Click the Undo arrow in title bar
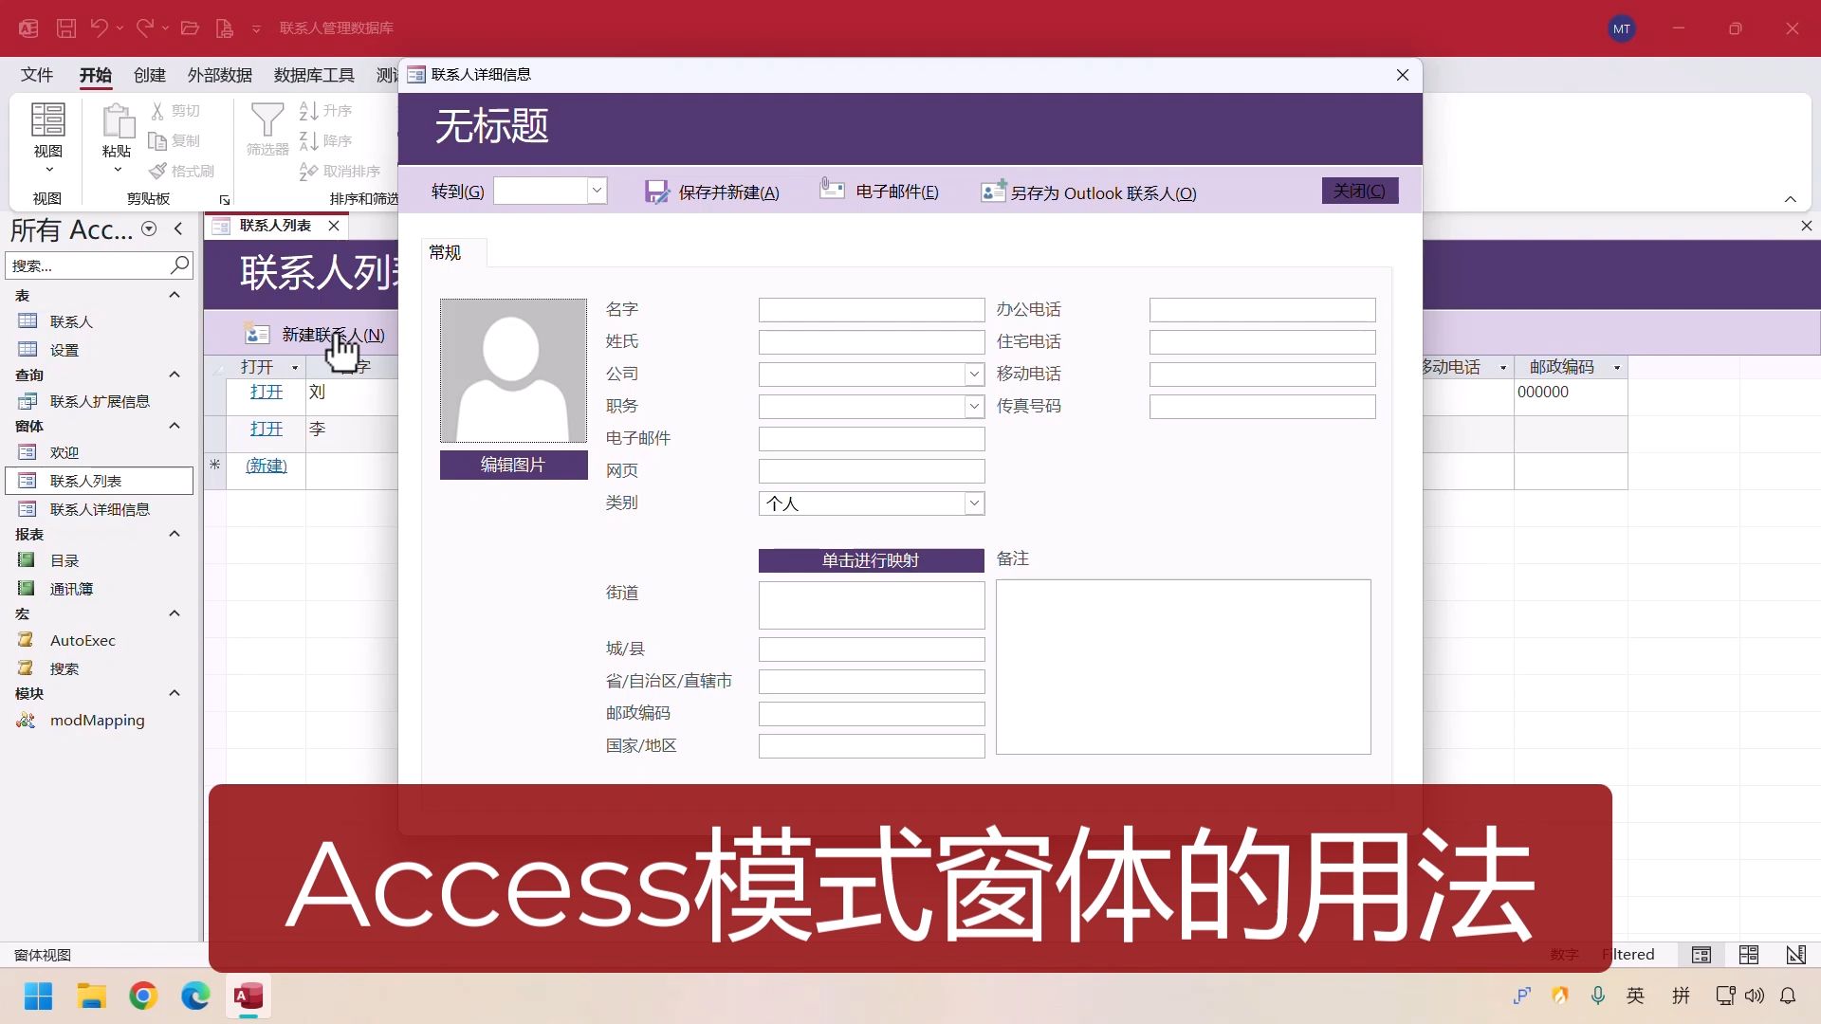Viewport: 1821px width, 1024px height. 99,28
